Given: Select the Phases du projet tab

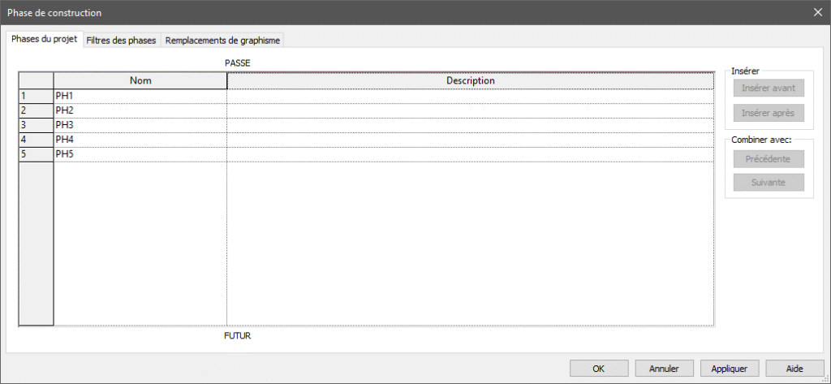Looking at the screenshot, I should point(45,40).
